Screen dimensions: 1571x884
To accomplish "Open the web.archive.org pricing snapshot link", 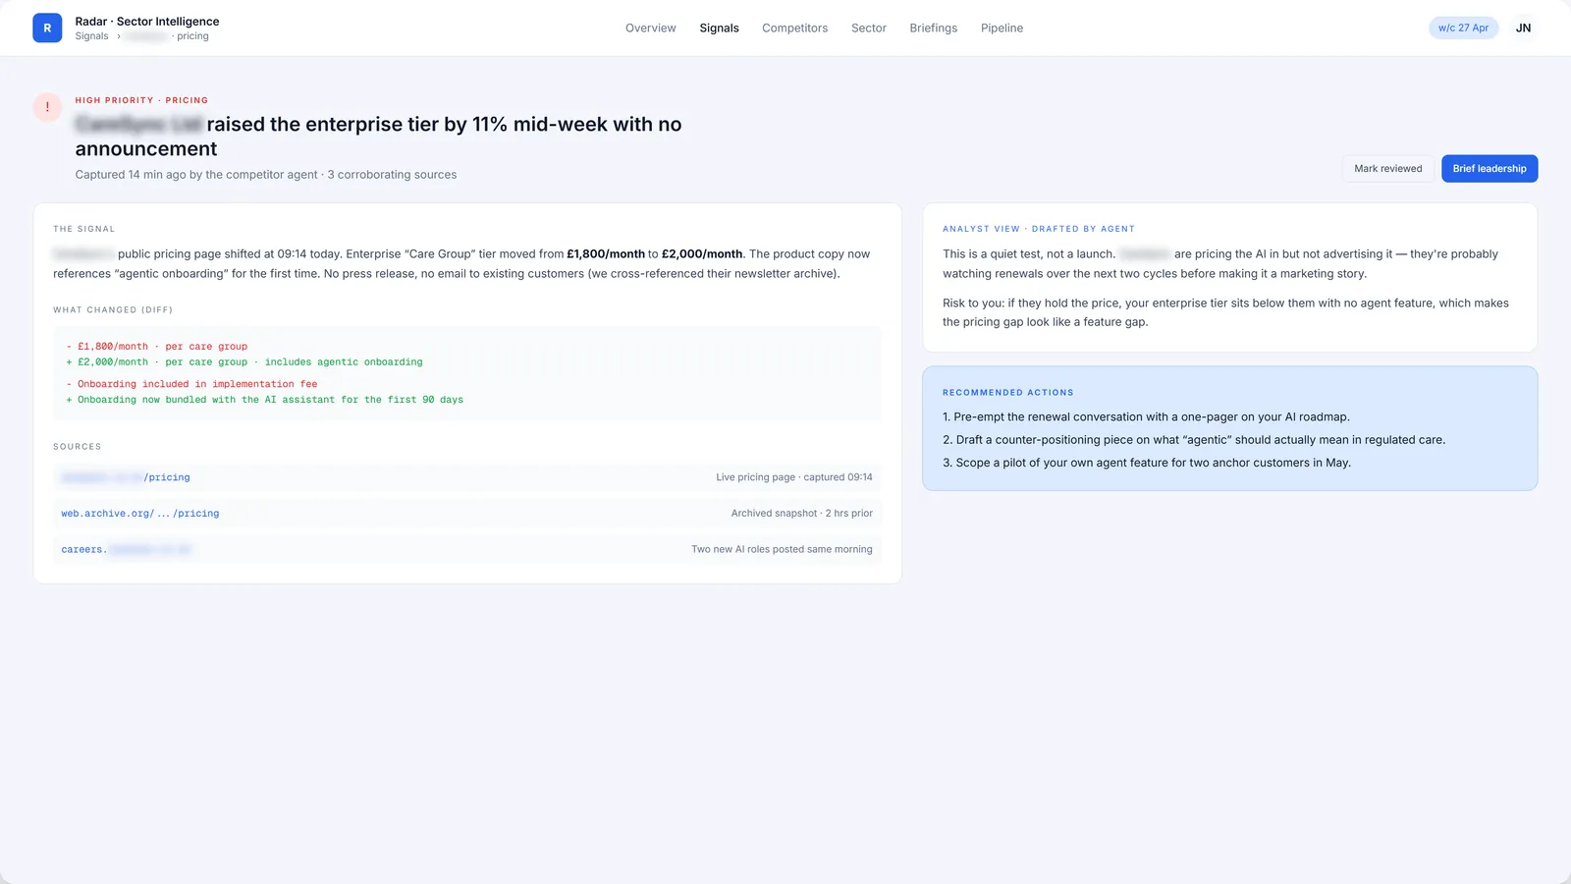I will [x=139, y=514].
